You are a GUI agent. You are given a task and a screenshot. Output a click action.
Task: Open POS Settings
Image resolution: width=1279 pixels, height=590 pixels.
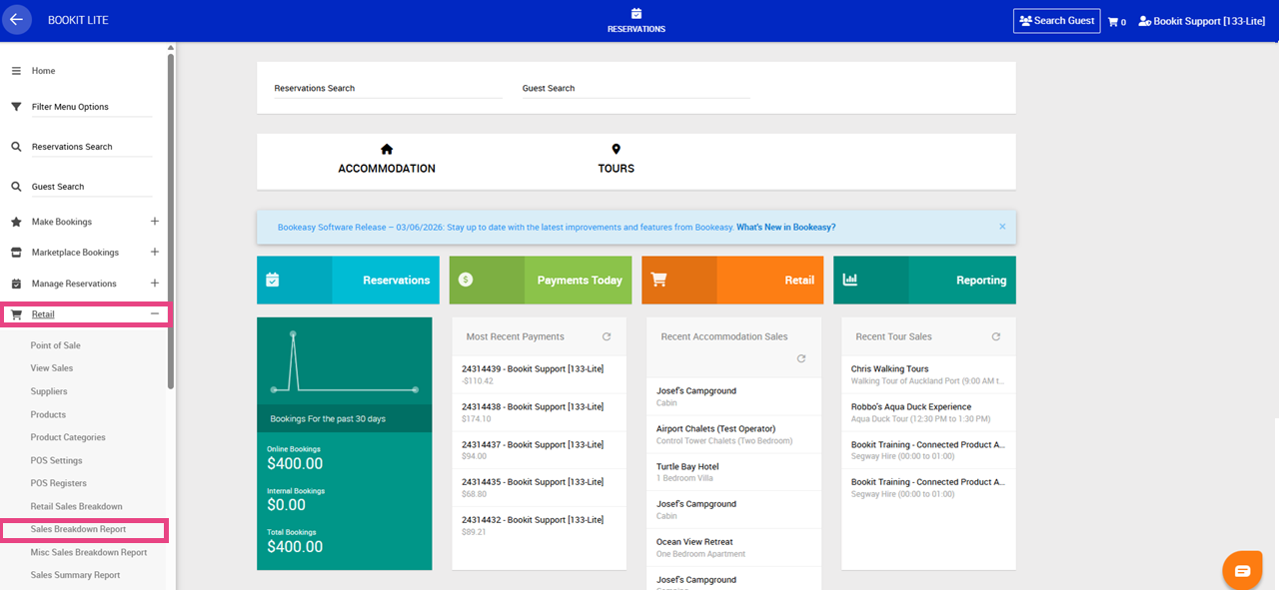tap(57, 460)
